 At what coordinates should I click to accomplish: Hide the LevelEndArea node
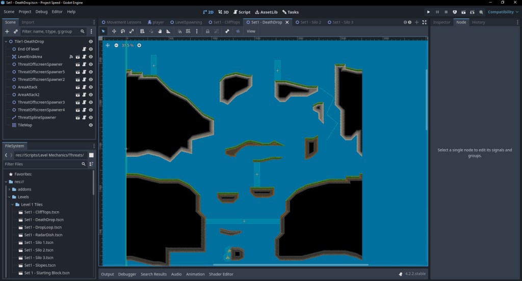pyautogui.click(x=91, y=57)
